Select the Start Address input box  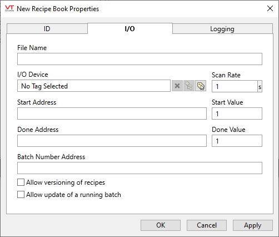[112, 113]
